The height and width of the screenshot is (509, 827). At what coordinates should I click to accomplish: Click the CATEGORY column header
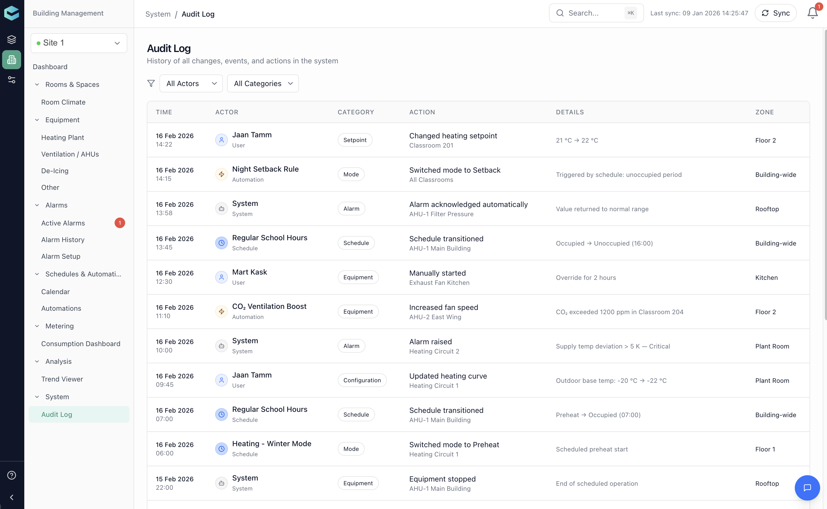tap(356, 112)
